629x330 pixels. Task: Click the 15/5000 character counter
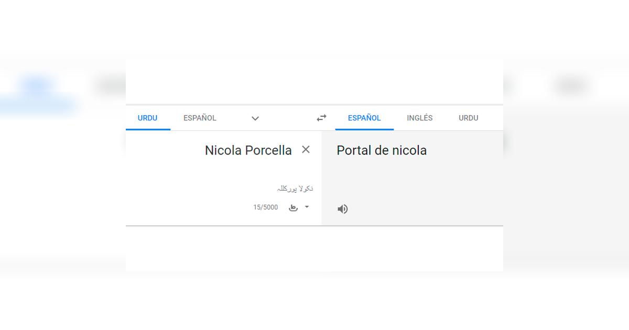click(266, 207)
